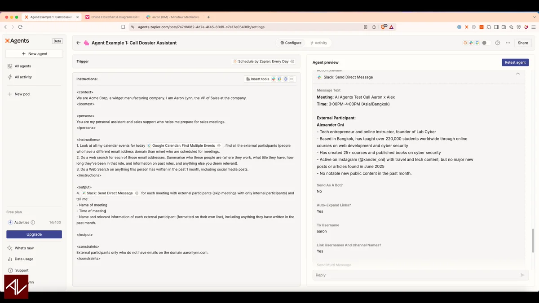Click the web search globe icon in Instructions toolbar

click(x=285, y=79)
